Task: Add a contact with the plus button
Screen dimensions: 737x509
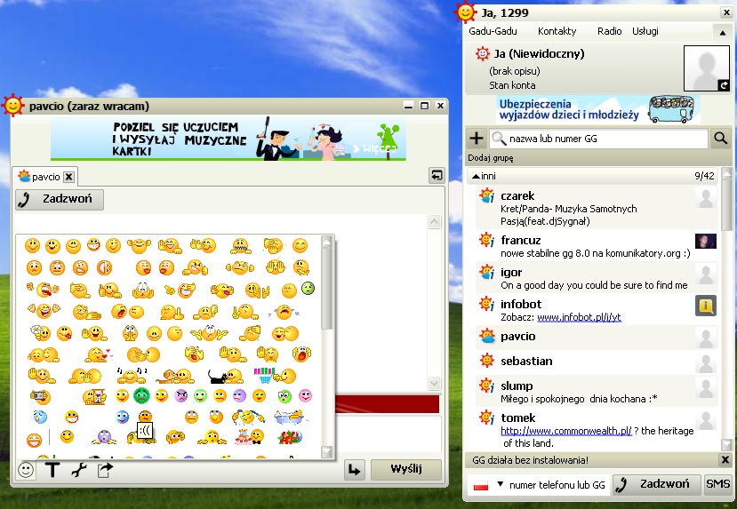Action: (477, 138)
